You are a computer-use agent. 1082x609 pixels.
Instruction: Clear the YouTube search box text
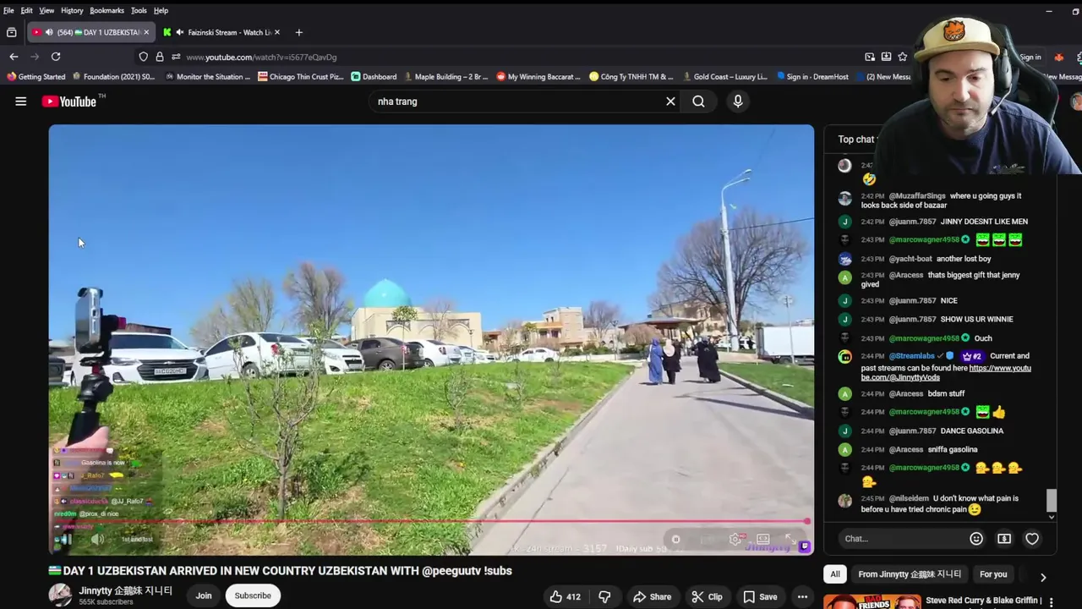[x=670, y=101]
